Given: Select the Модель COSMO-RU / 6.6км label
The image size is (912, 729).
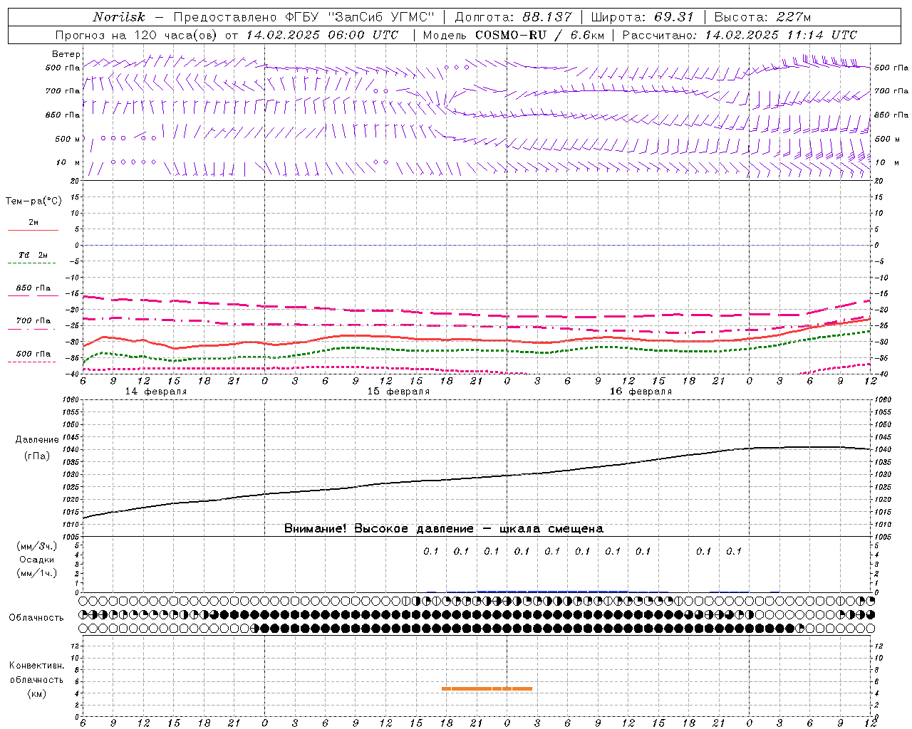Looking at the screenshot, I should coord(514,35).
